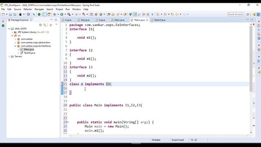Open the Project menu
The width and height of the screenshot is (261, 147).
point(59,9)
